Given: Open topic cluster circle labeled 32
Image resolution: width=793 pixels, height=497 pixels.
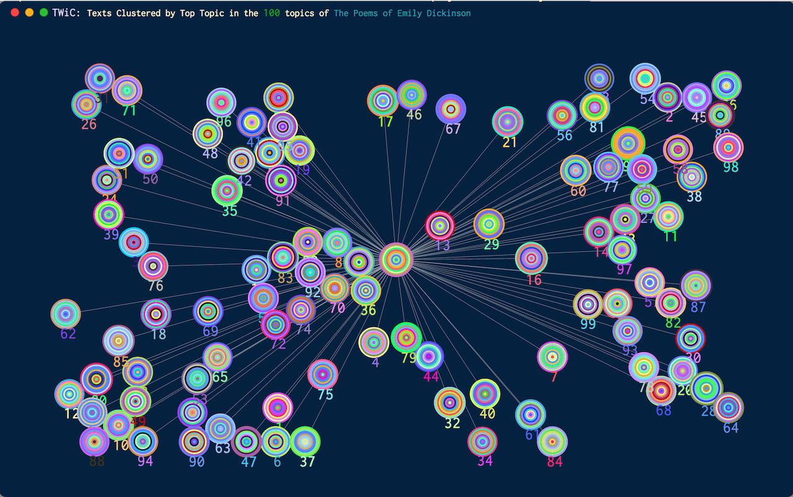Looking at the screenshot, I should pos(450,403).
